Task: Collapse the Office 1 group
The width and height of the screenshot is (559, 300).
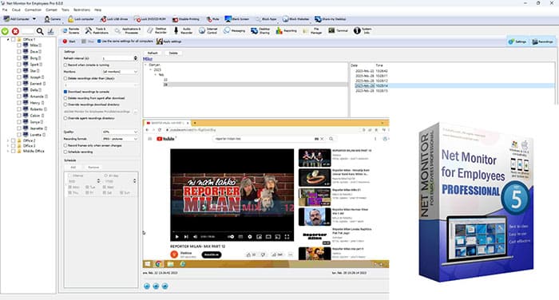Action: 8,40
